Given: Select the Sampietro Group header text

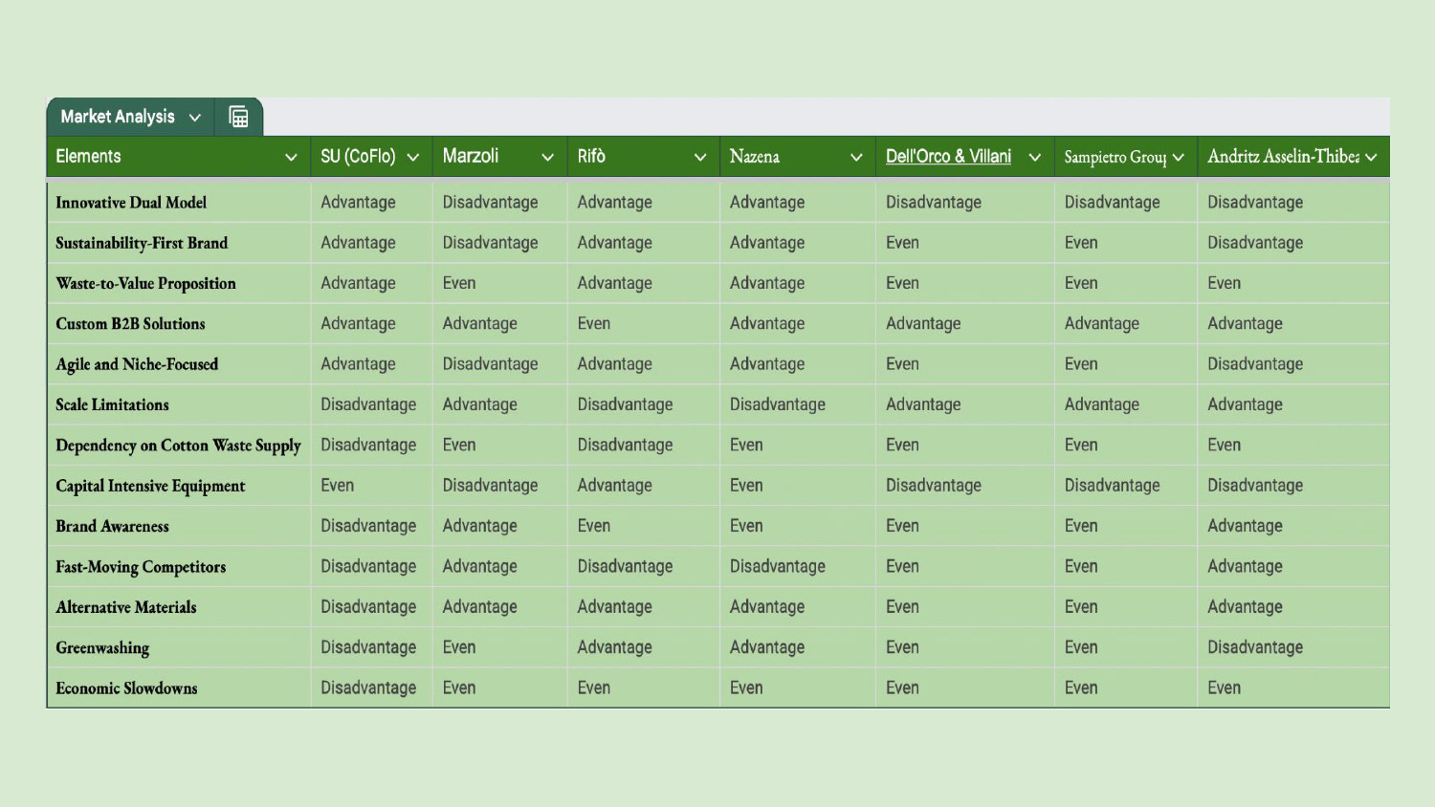Looking at the screenshot, I should [1115, 157].
